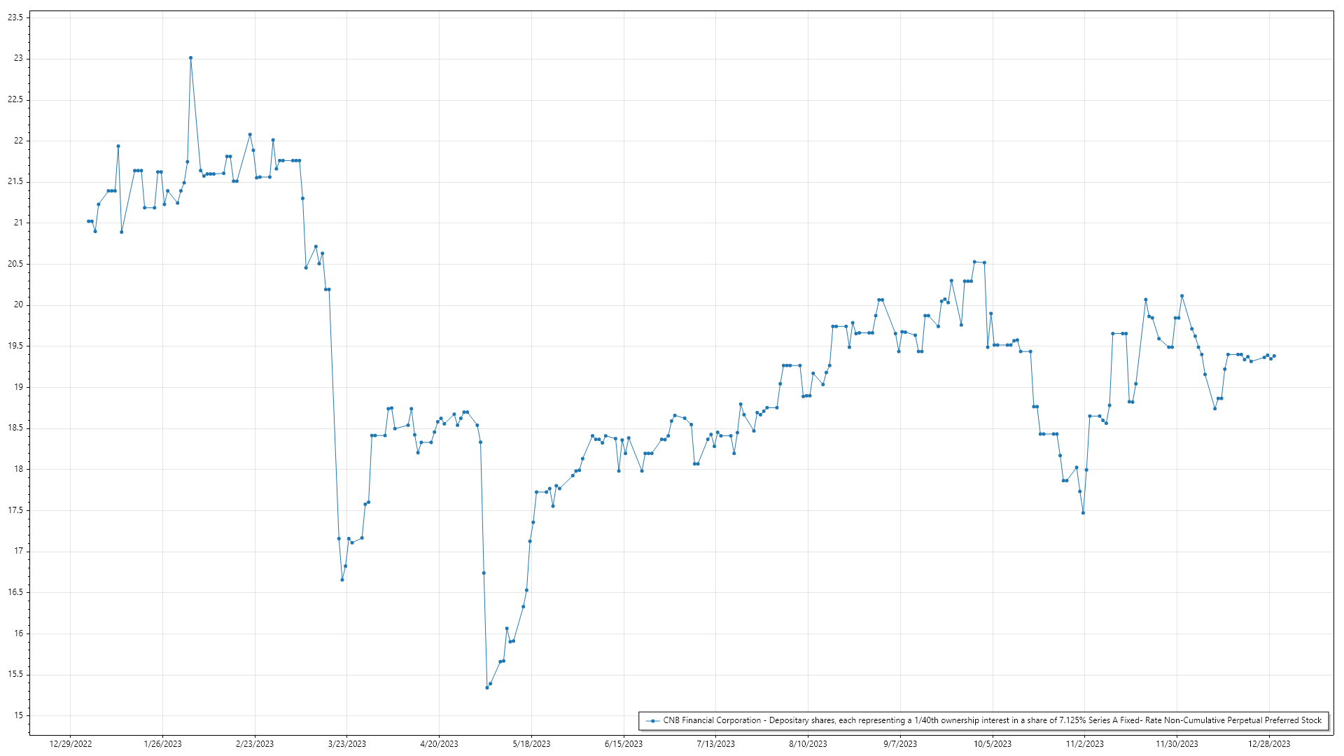Click the 21 y-axis label
This screenshot has height=756, width=1344.
18,223
